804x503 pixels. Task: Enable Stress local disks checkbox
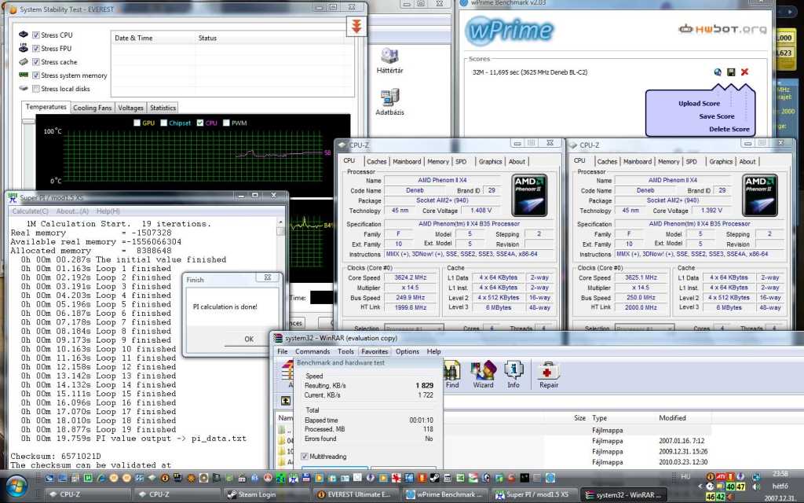pos(36,88)
